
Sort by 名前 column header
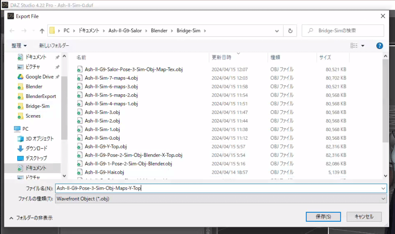click(x=81, y=58)
